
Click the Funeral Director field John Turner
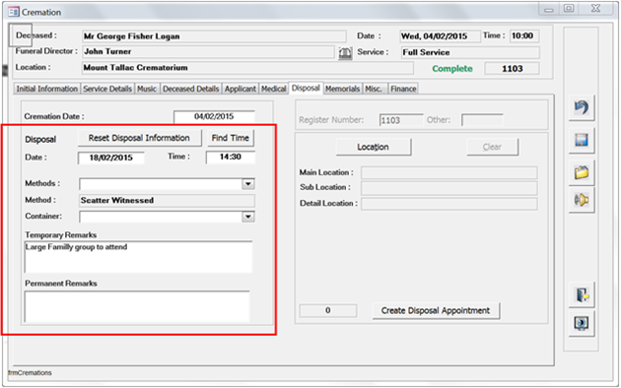coord(208,52)
